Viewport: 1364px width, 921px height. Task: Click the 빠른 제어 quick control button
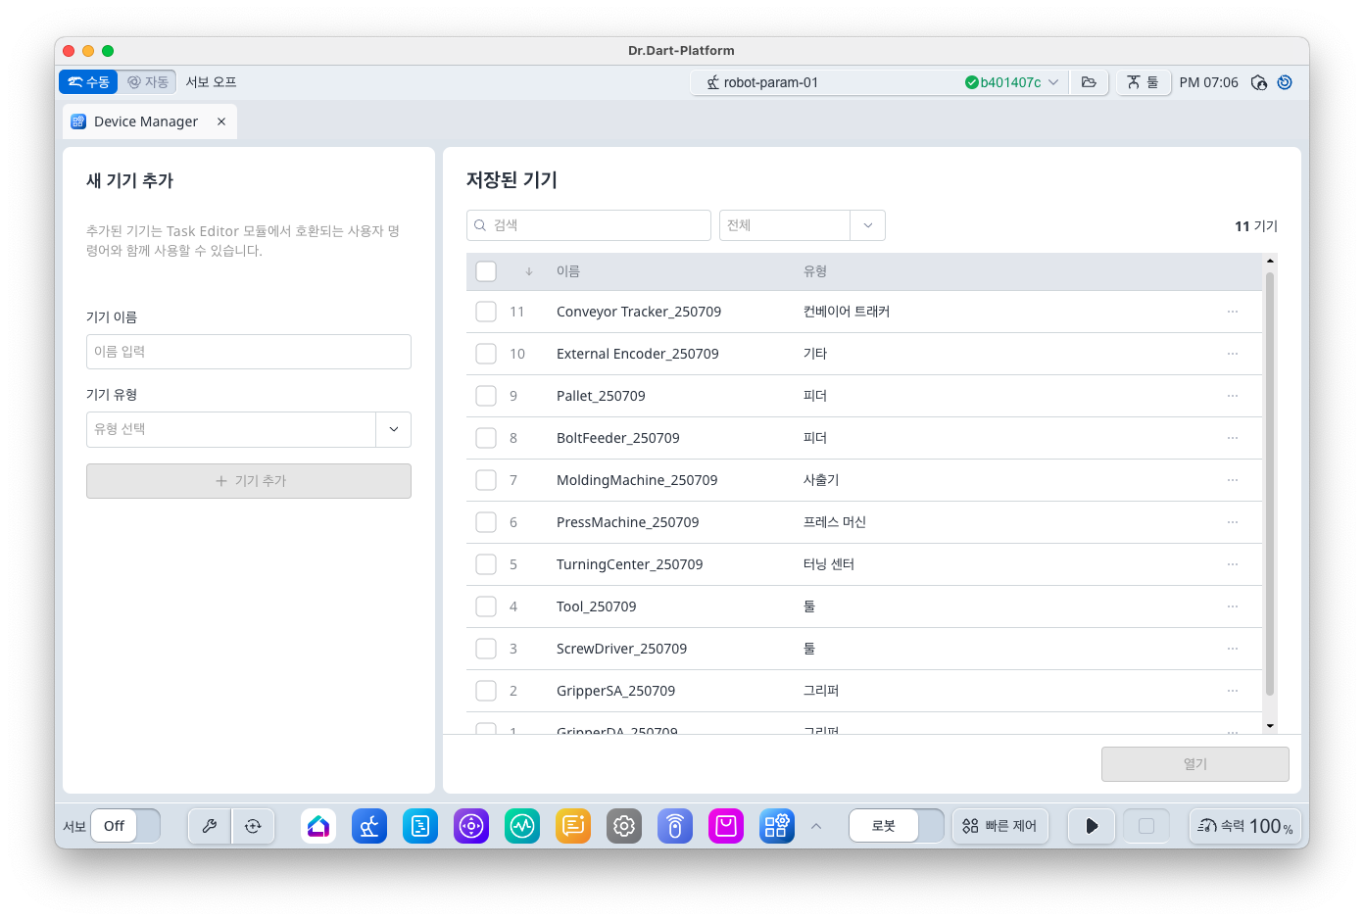pyautogui.click(x=1000, y=826)
